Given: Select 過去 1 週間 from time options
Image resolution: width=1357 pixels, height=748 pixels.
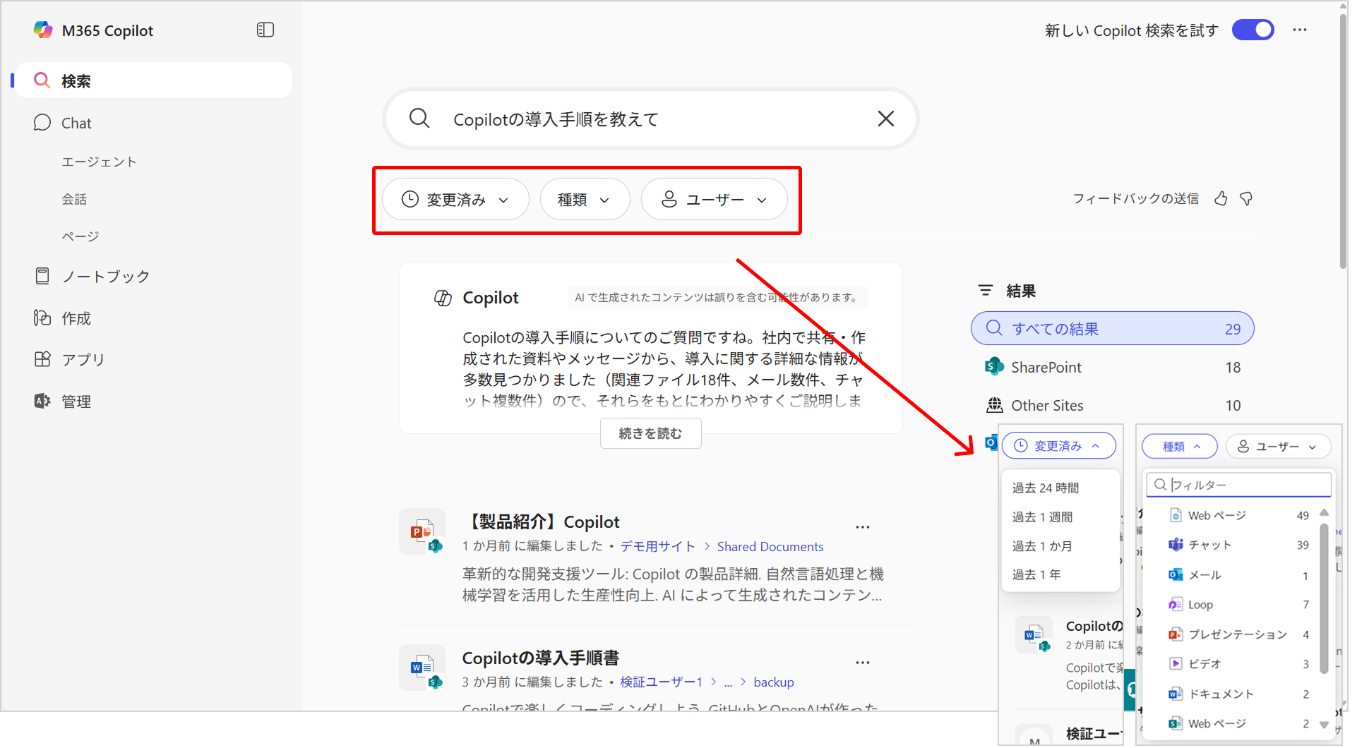Looking at the screenshot, I should pos(1042,517).
